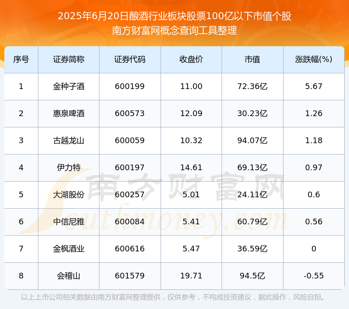Click stock code 600084
Viewport: 349px width, 309px height.
pos(130,222)
